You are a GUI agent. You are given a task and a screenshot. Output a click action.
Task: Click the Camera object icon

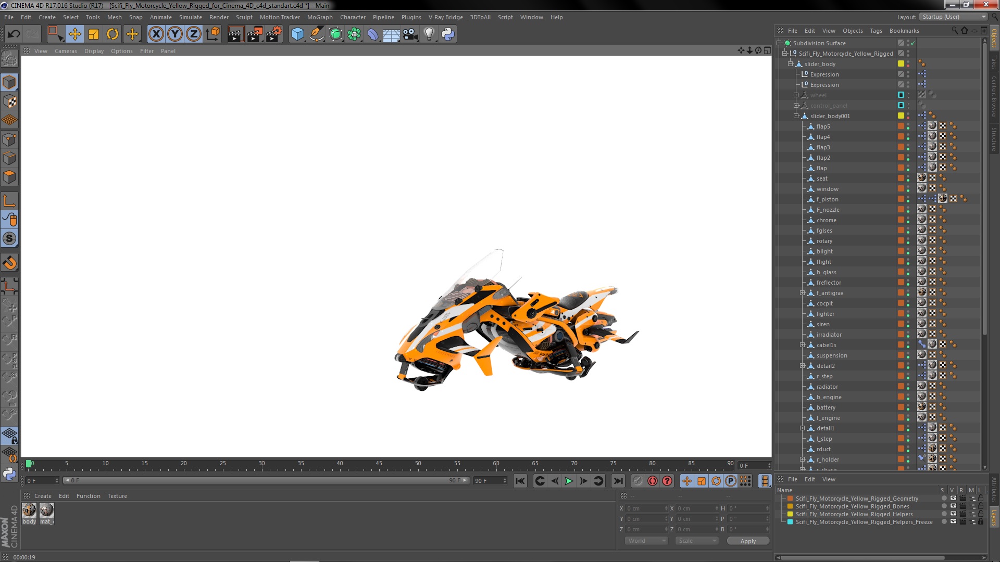coord(410,34)
